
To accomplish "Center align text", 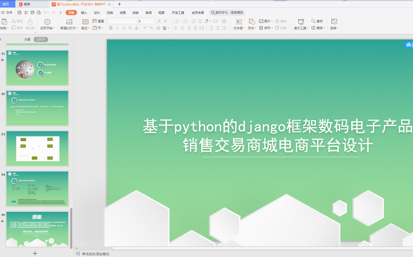I will pos(182,28).
